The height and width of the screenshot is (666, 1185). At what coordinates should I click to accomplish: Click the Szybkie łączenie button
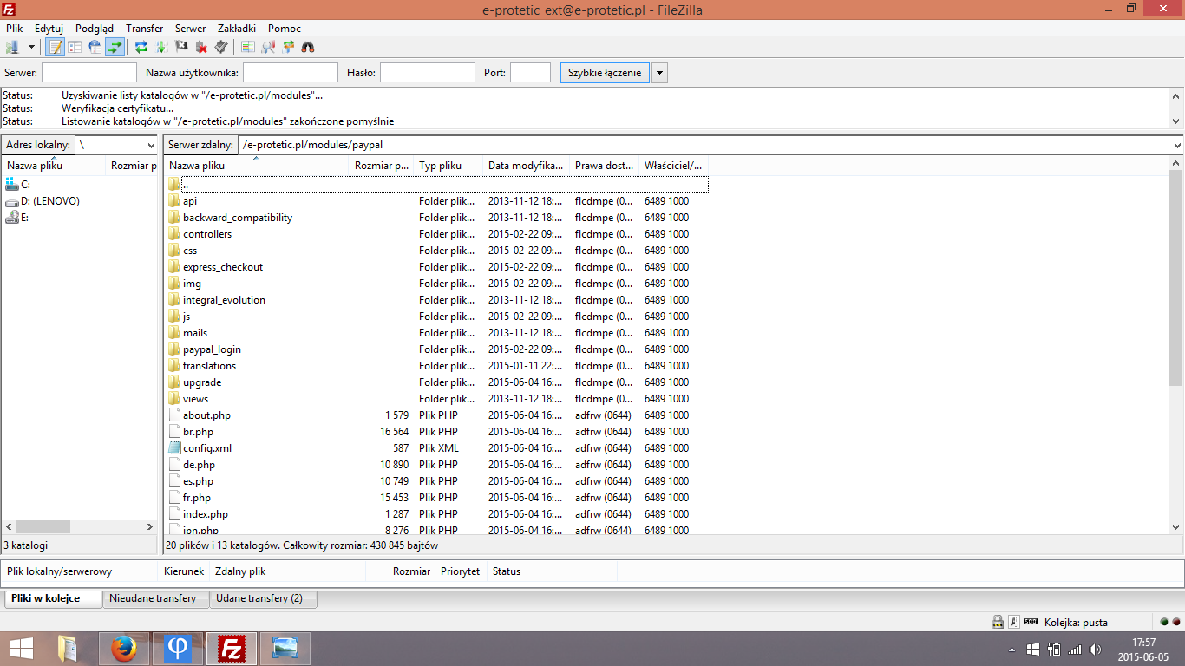tap(605, 73)
